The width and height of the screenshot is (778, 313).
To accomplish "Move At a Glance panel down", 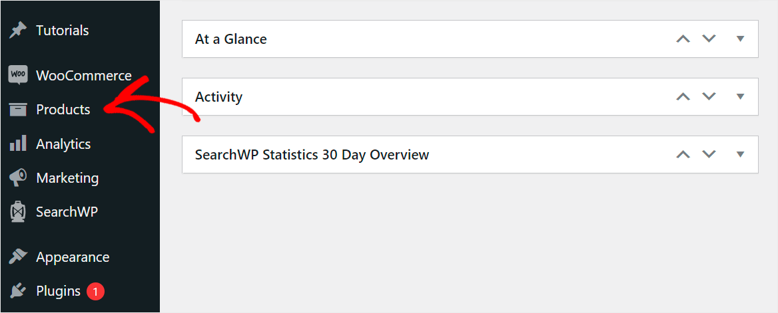I will coord(709,39).
